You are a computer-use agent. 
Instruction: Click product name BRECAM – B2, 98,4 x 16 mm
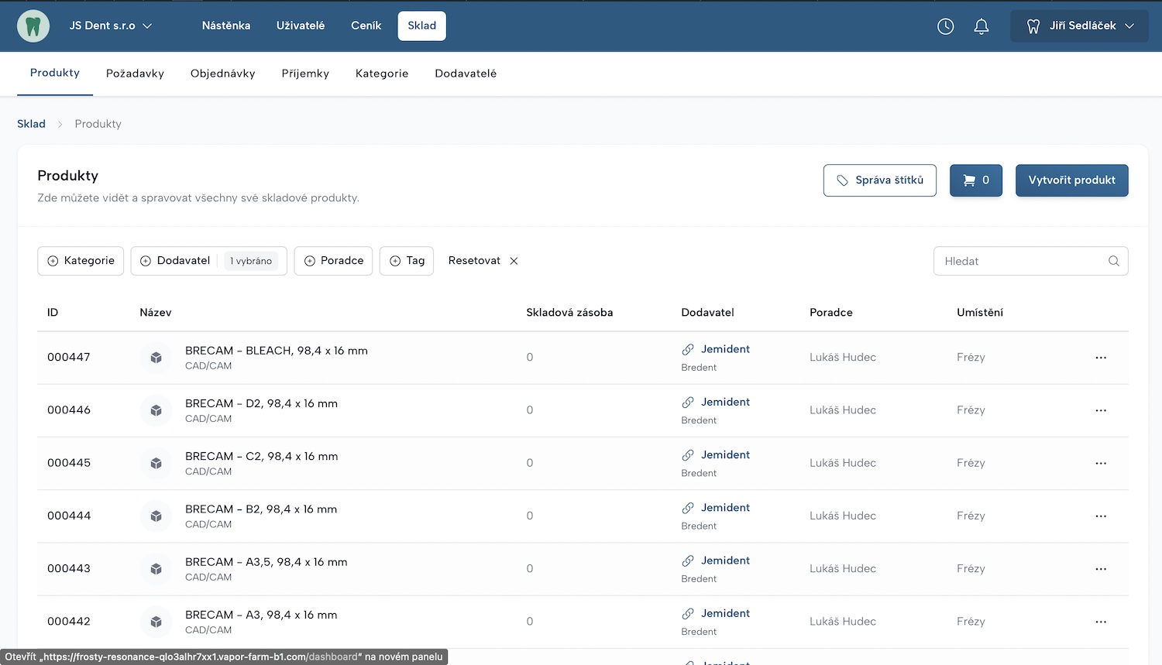[x=261, y=509]
